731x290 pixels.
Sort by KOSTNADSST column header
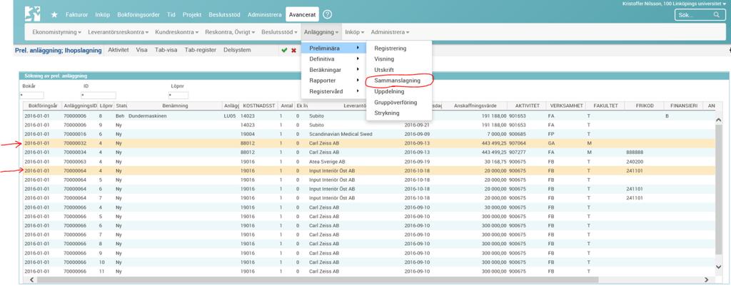[x=259, y=105]
